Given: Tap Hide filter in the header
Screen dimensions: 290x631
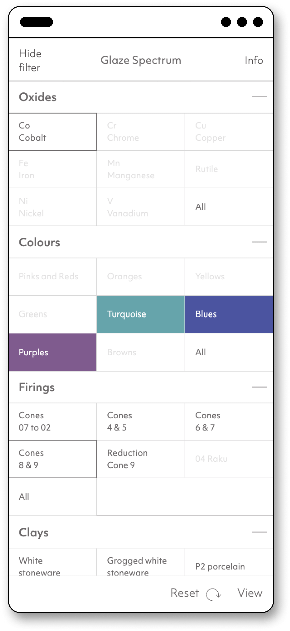Looking at the screenshot, I should click(x=30, y=60).
